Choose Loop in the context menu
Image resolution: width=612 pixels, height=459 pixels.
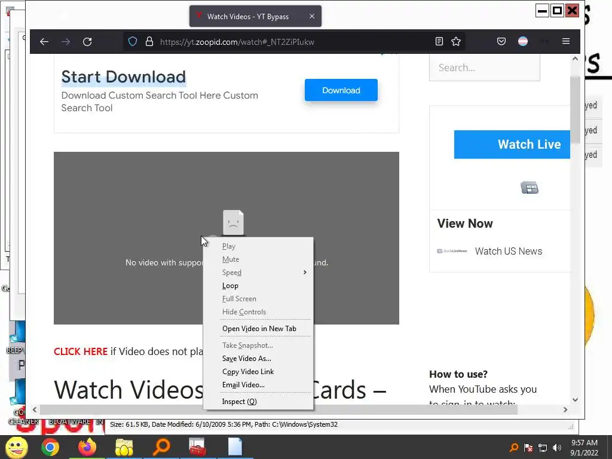point(258,286)
